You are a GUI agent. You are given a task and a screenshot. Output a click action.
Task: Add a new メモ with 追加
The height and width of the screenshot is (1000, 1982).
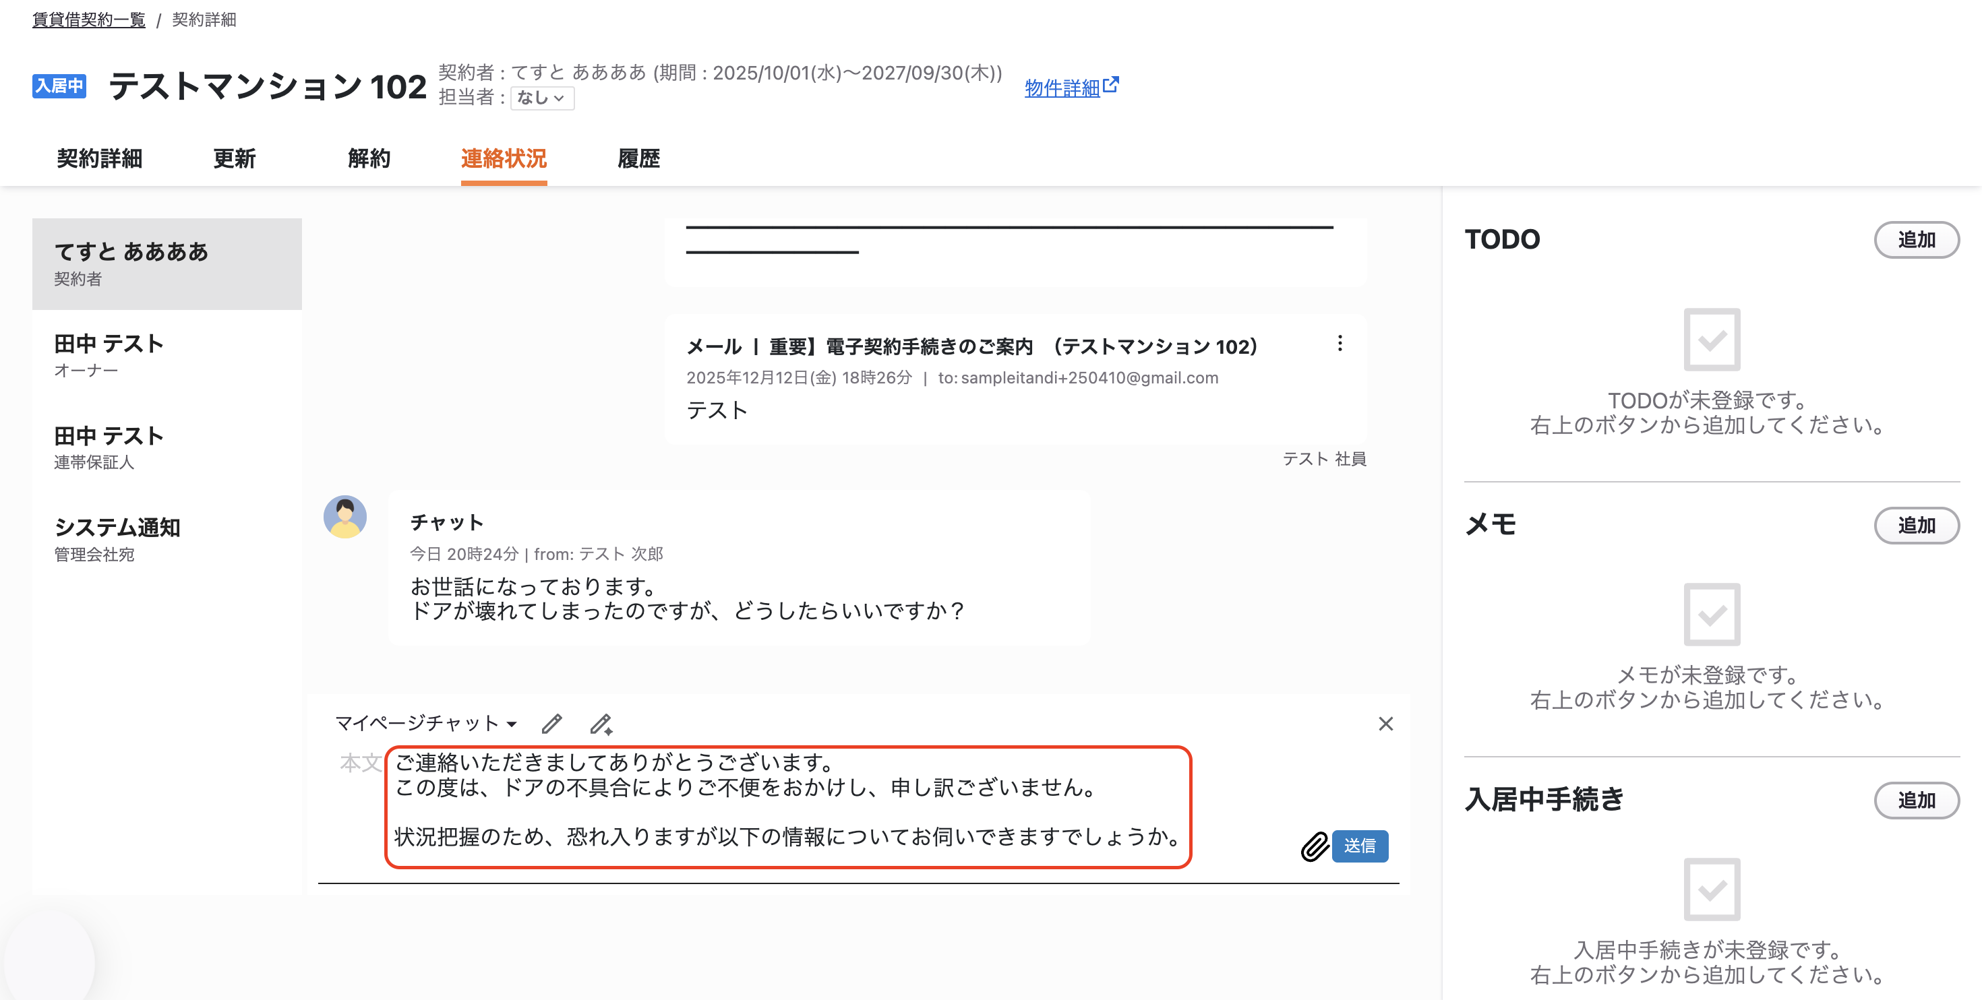point(1917,526)
